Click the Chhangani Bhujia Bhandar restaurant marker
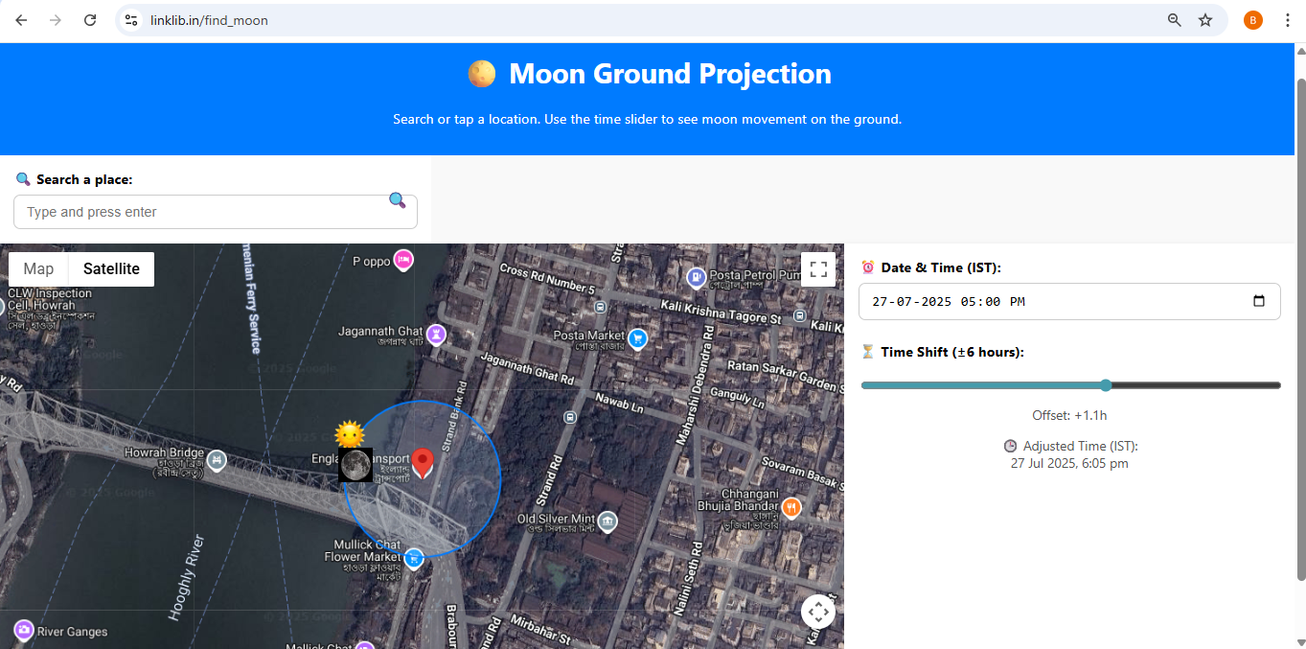The width and height of the screenshot is (1306, 649). tap(790, 507)
